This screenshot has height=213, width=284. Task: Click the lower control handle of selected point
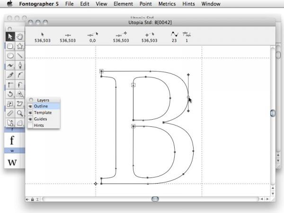(x=188, y=111)
